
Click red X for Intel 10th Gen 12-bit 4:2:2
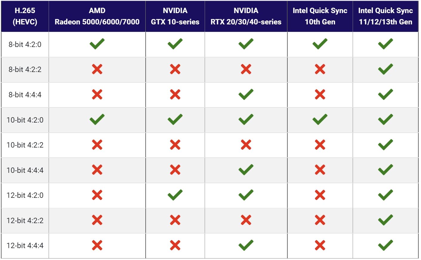point(320,220)
